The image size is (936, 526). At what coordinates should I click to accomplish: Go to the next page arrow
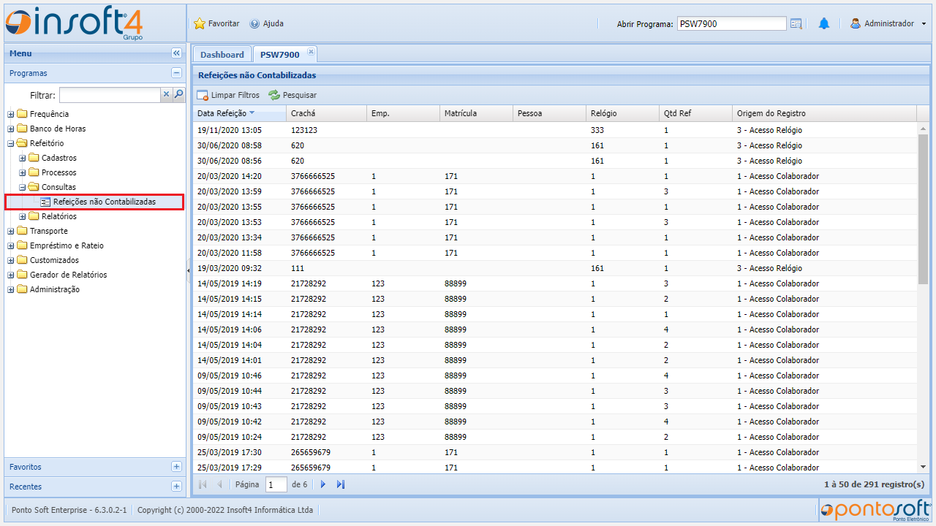[323, 484]
